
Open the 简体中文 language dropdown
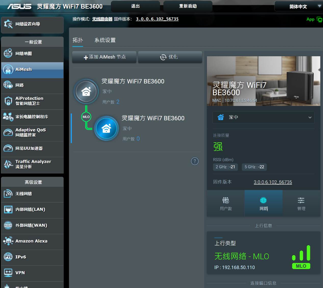(x=299, y=6)
